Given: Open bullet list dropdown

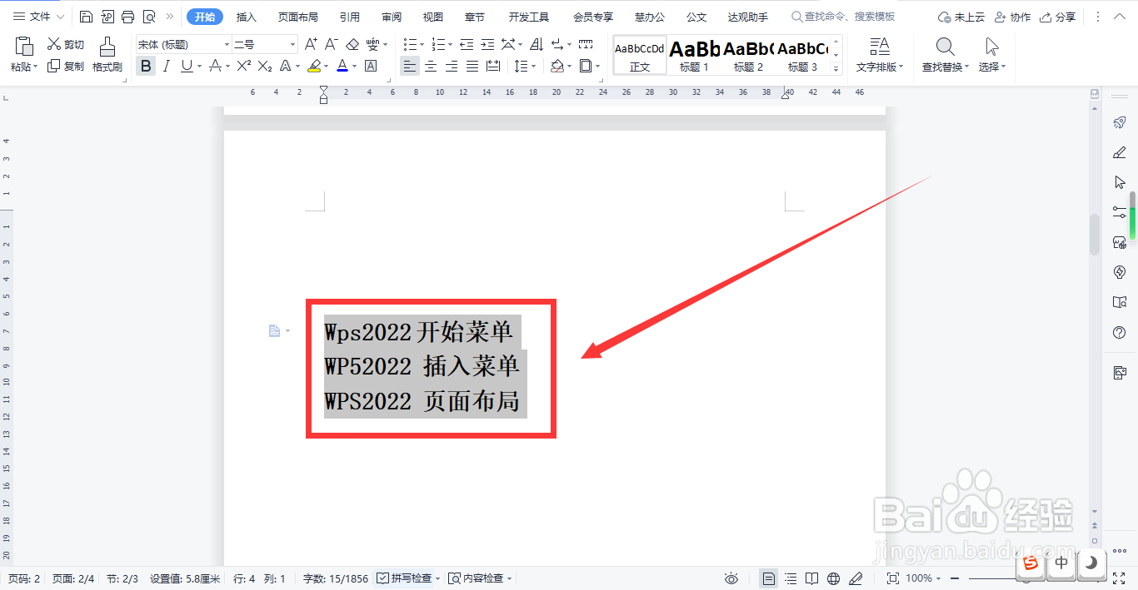Looking at the screenshot, I should [422, 44].
